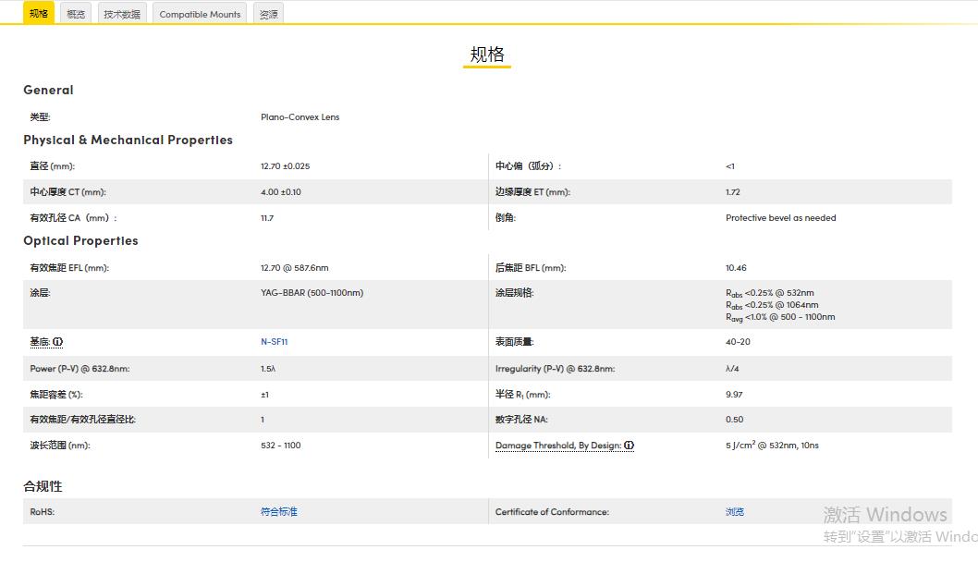Click the Optical Properties section heading
This screenshot has width=978, height=562.
pyautogui.click(x=79, y=240)
